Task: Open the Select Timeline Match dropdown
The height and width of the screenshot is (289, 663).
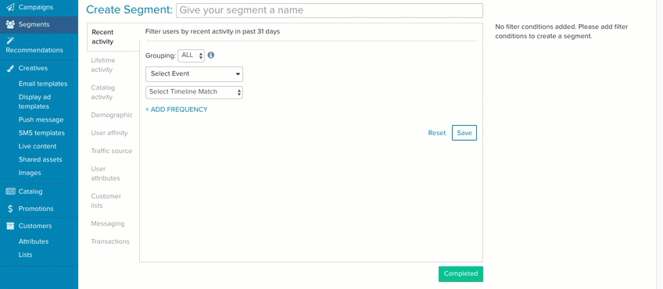Action: [194, 92]
